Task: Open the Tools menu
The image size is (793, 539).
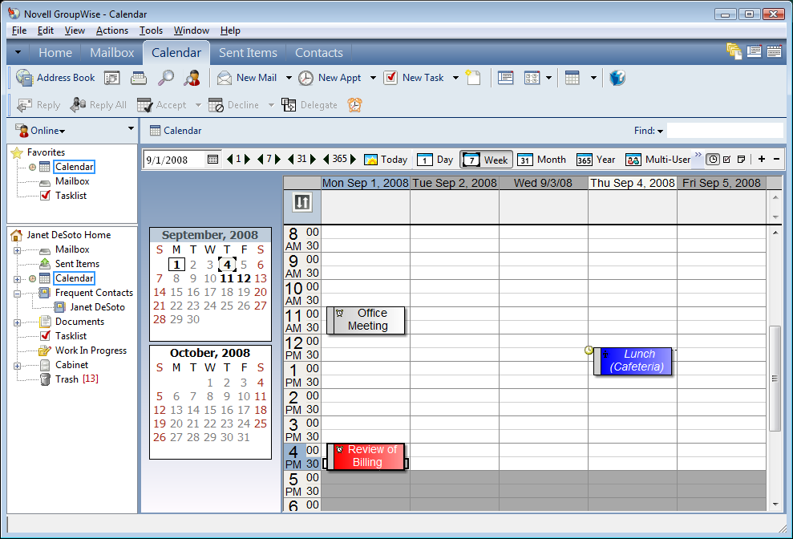Action: point(152,30)
